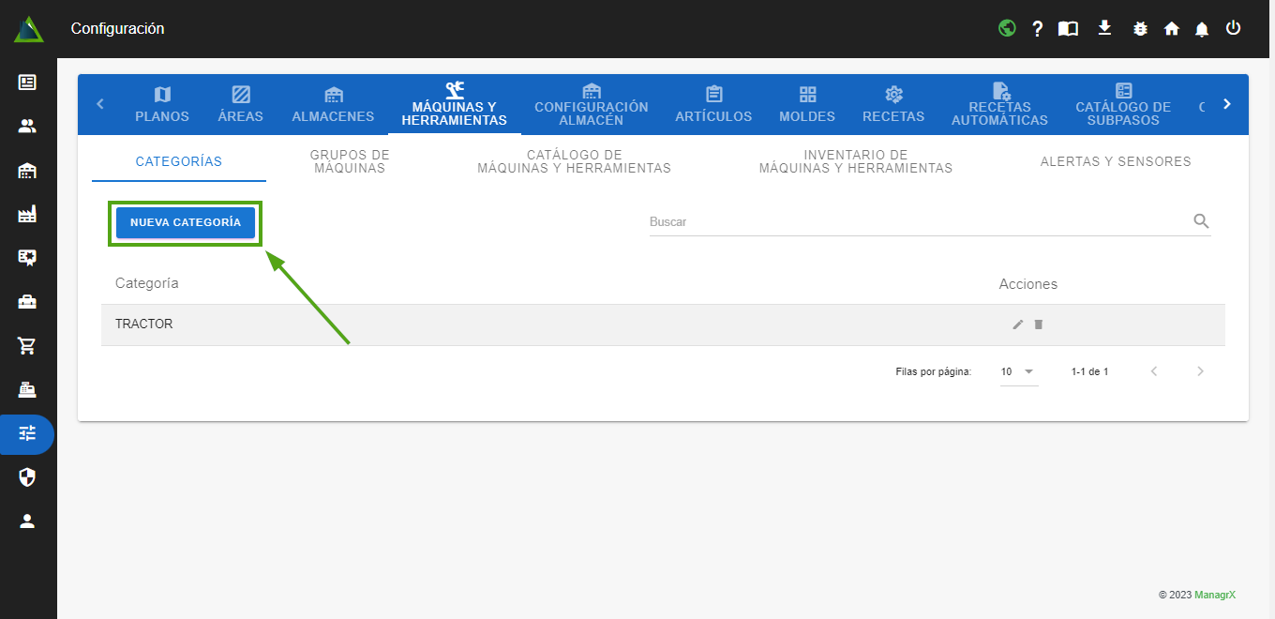Go to home via house icon
The image size is (1275, 619).
click(1171, 29)
